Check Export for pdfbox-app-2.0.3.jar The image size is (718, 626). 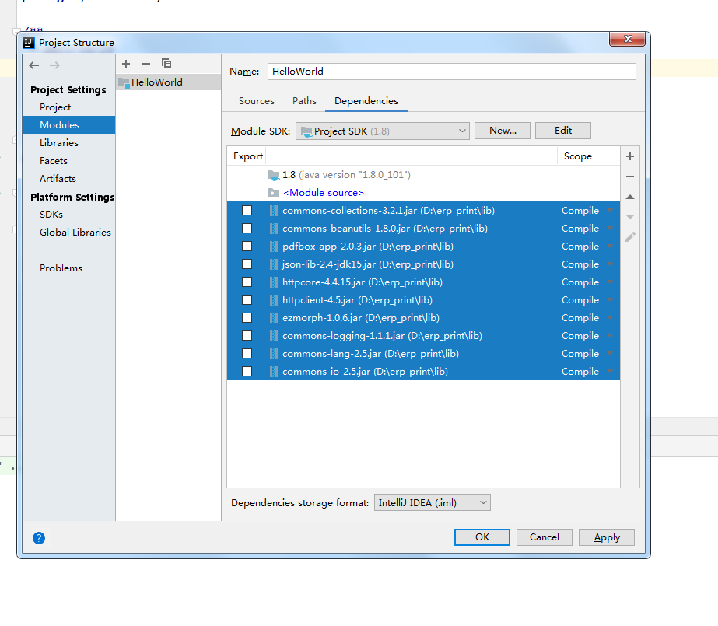[247, 247]
